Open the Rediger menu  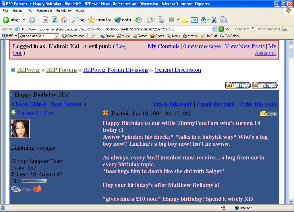(18, 11)
